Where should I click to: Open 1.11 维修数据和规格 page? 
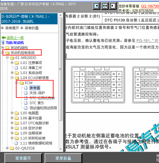pyautogui.click(x=36, y=143)
